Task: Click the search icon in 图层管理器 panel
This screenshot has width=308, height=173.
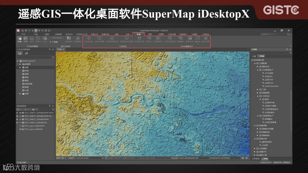Action: [53, 109]
